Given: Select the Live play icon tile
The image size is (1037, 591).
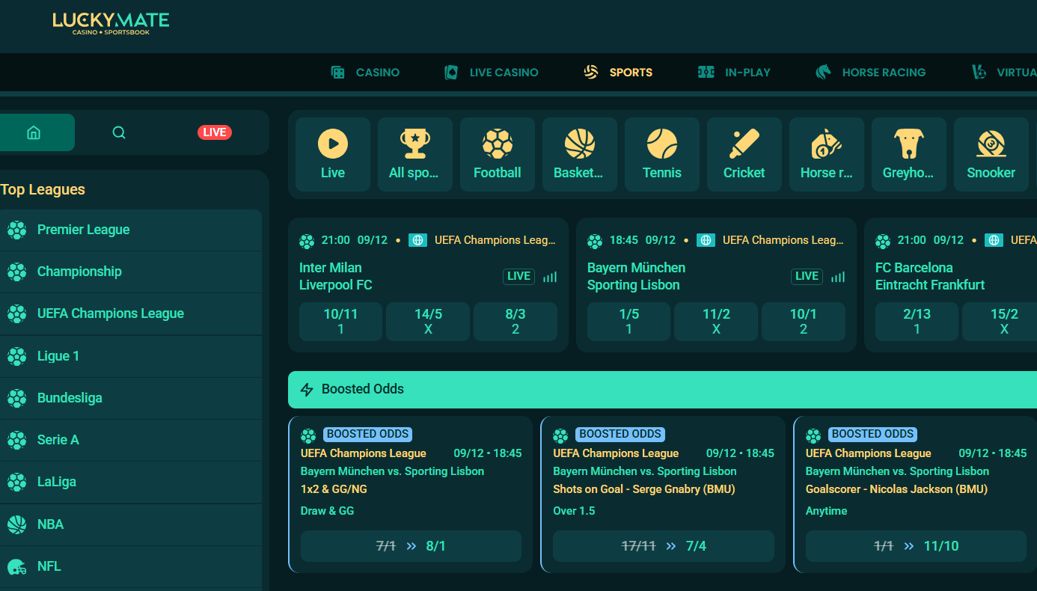Looking at the screenshot, I should coord(333,154).
